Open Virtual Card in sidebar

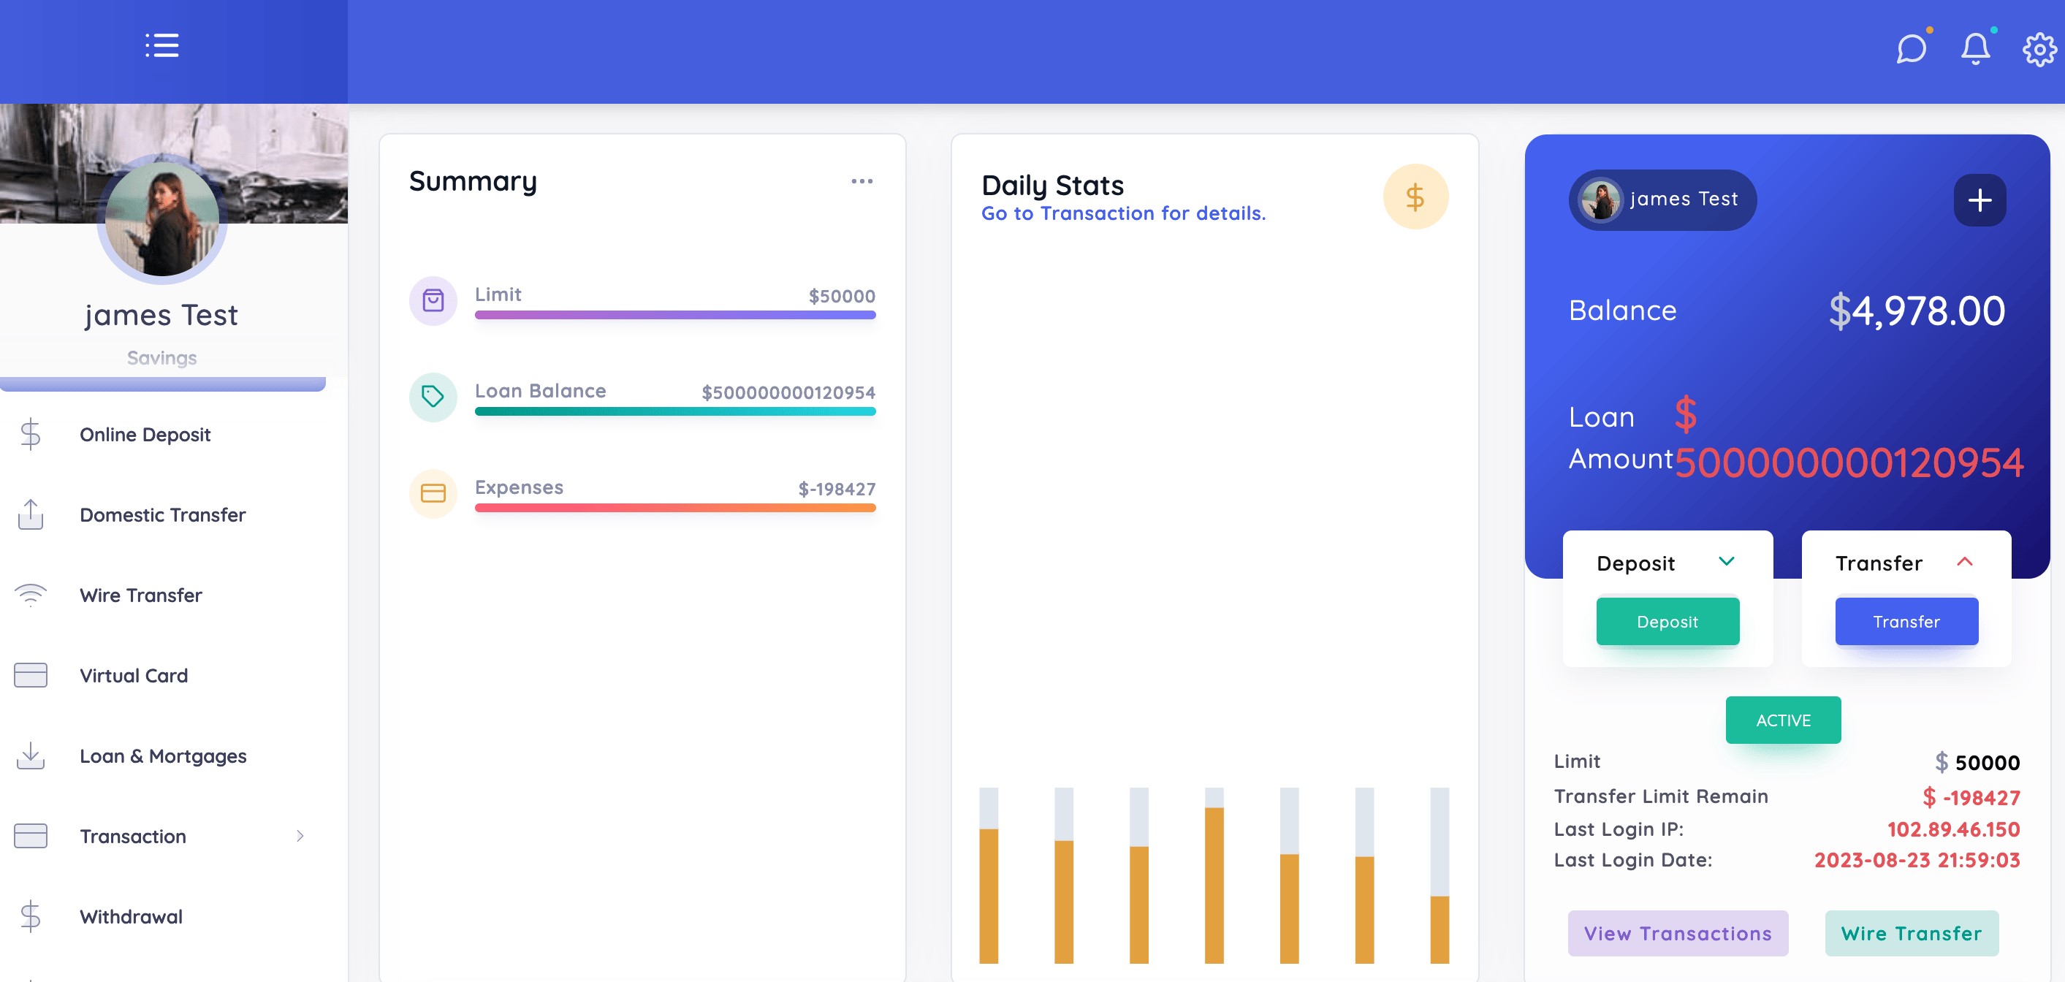(134, 676)
